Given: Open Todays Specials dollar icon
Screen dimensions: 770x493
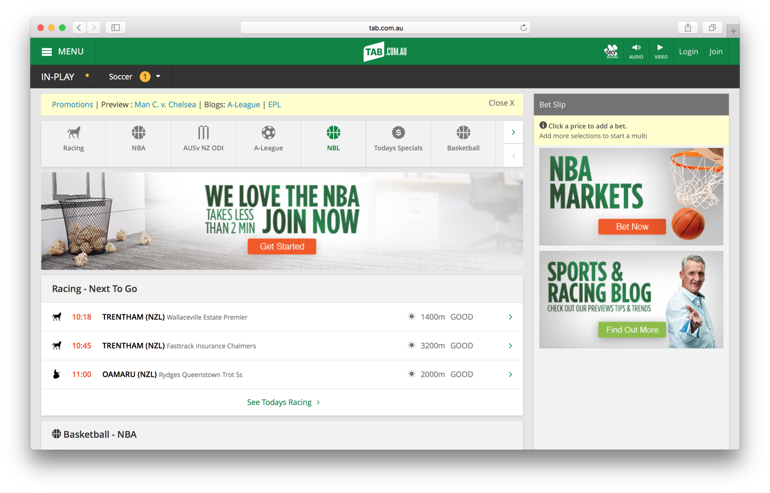Looking at the screenshot, I should point(398,133).
